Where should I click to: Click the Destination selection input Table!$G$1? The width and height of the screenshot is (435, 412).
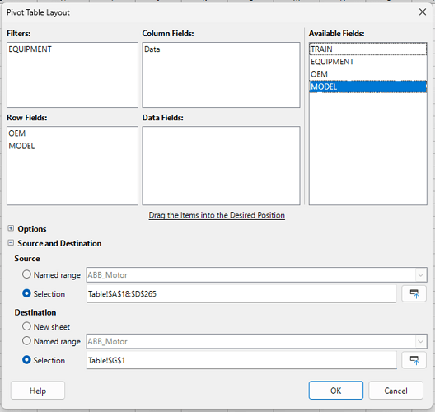click(241, 360)
